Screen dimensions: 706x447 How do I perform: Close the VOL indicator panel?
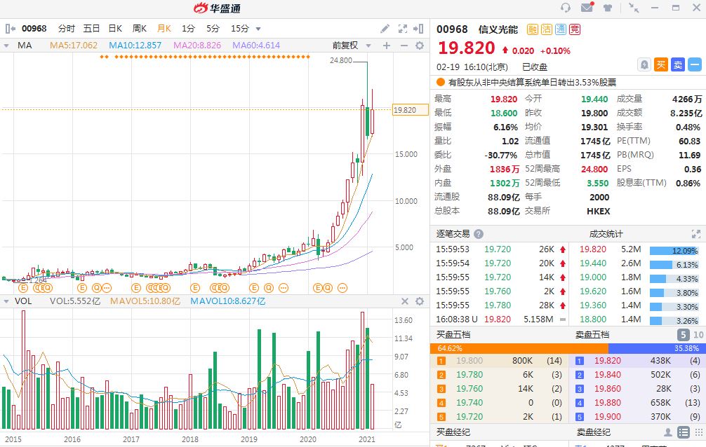coord(405,301)
